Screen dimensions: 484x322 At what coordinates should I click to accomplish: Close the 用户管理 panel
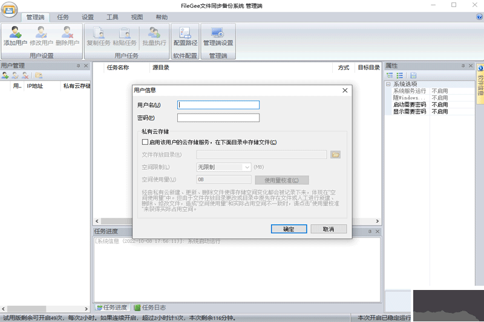(86, 66)
